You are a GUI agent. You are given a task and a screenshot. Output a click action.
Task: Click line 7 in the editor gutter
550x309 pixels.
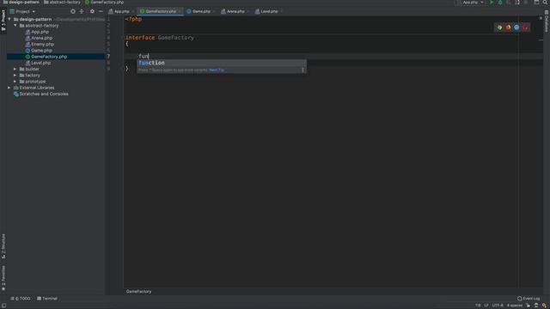pos(108,56)
